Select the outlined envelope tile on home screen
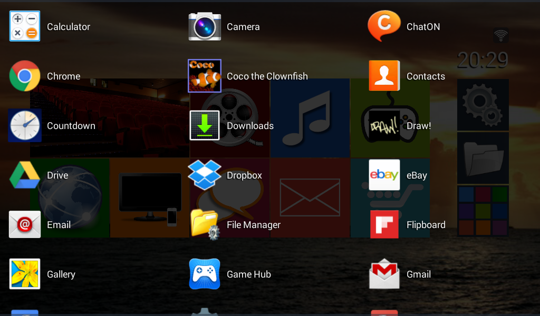This screenshot has width=540, height=316. [x=310, y=197]
